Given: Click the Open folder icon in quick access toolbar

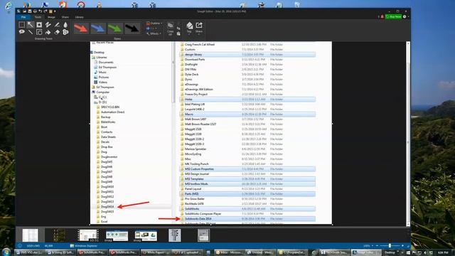Looking at the screenshot, I should (x=24, y=11).
